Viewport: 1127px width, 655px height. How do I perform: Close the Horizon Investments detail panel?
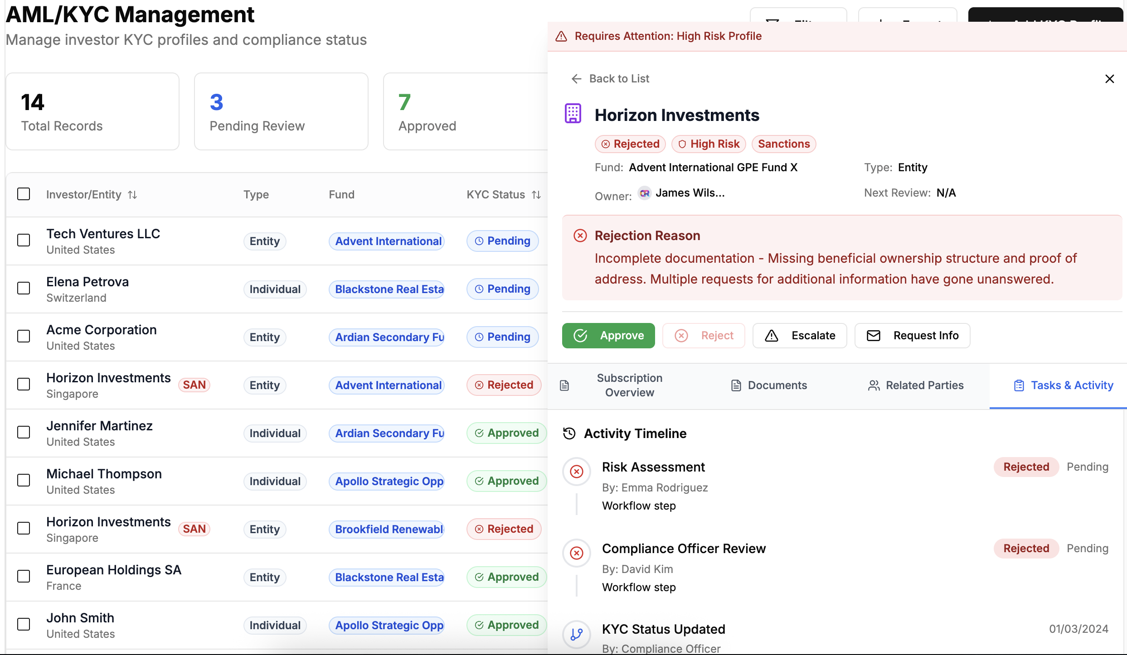(x=1109, y=79)
